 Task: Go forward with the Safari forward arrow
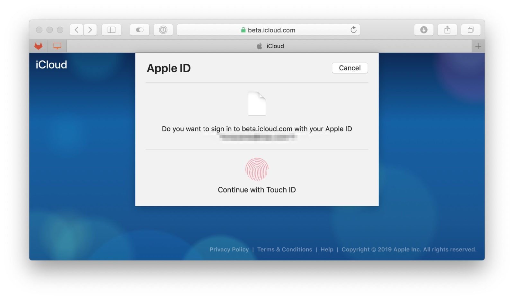tap(90, 30)
